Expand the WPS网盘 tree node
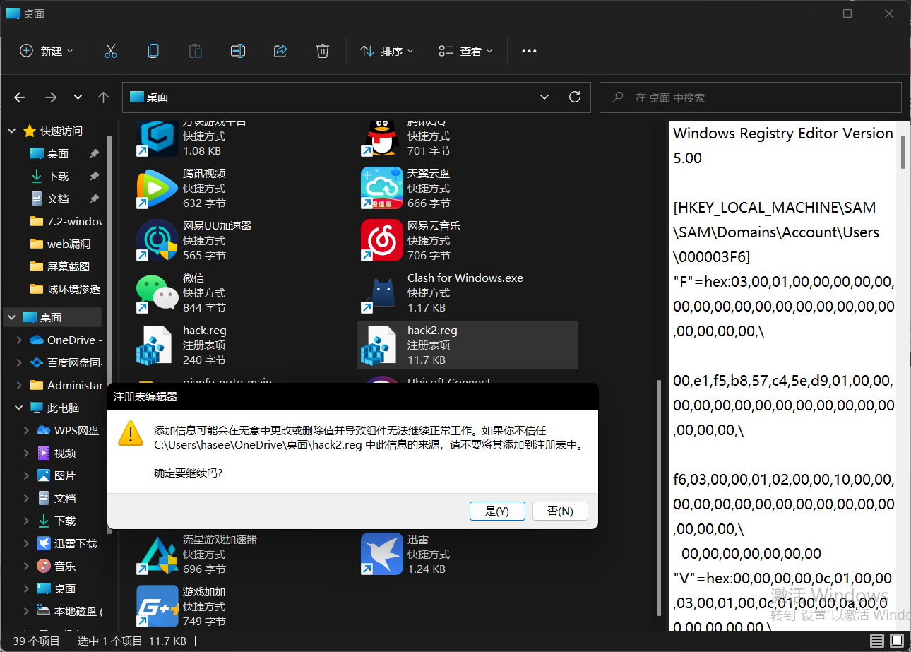 pyautogui.click(x=26, y=430)
